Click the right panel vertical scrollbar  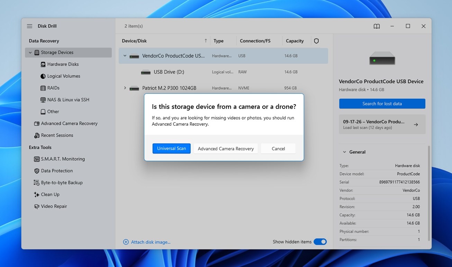429,193
